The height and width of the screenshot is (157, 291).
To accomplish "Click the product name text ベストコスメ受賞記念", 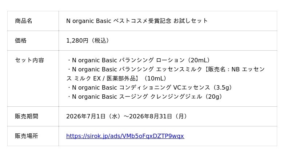I will (x=142, y=21).
